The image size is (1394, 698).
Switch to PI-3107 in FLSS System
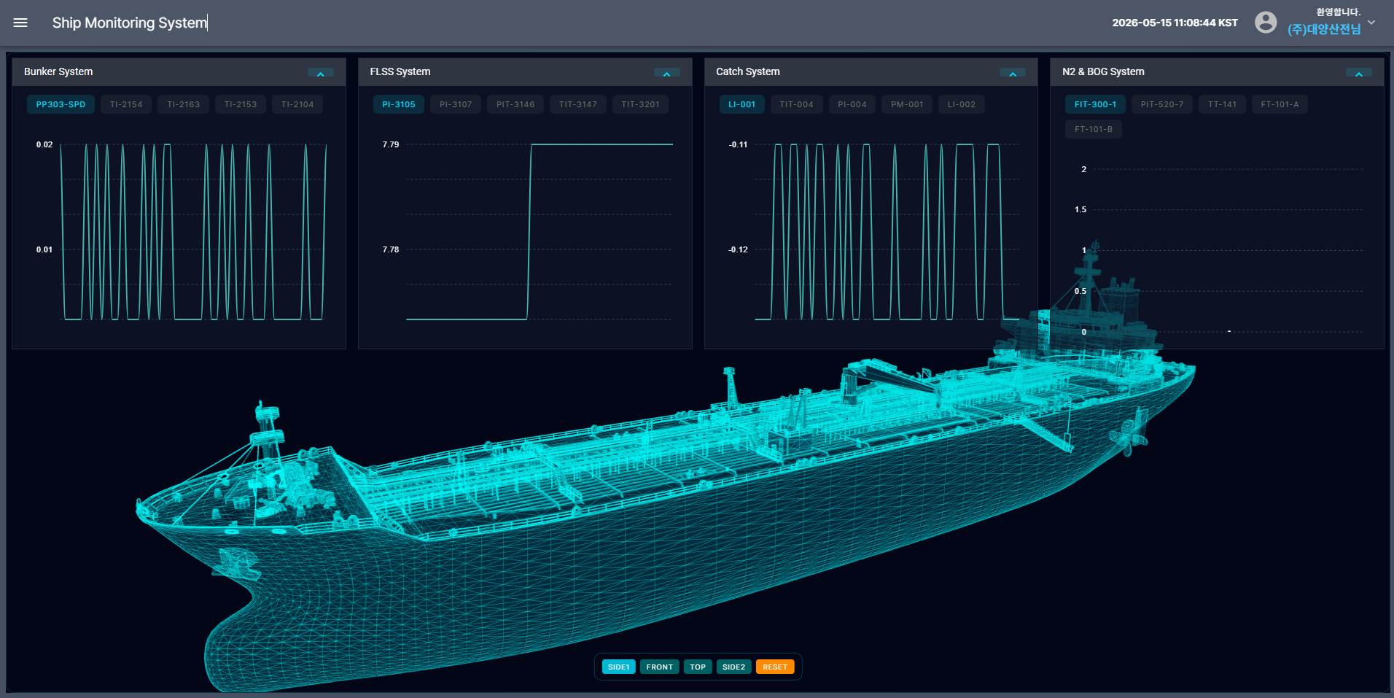click(456, 104)
